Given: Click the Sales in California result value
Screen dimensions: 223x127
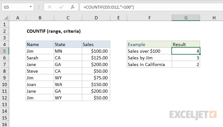Looking at the screenshot, I should [x=186, y=64].
